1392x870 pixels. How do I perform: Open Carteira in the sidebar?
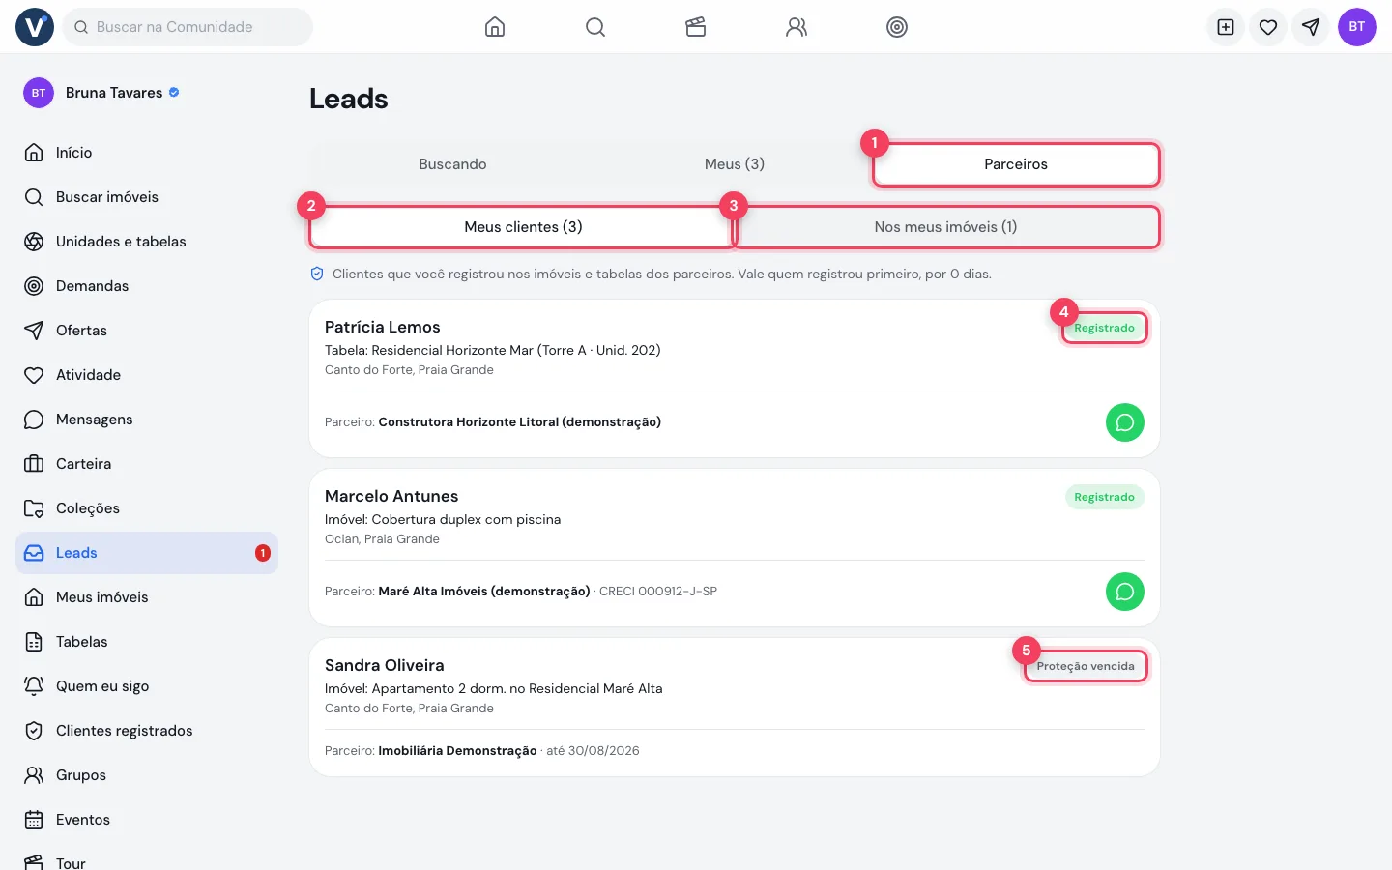click(147, 464)
